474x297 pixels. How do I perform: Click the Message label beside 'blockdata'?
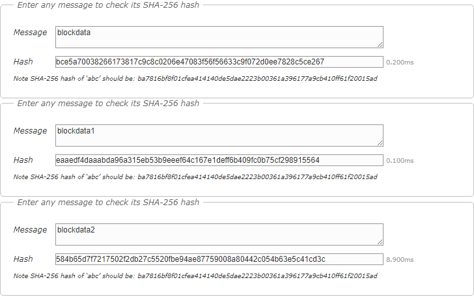click(x=30, y=32)
